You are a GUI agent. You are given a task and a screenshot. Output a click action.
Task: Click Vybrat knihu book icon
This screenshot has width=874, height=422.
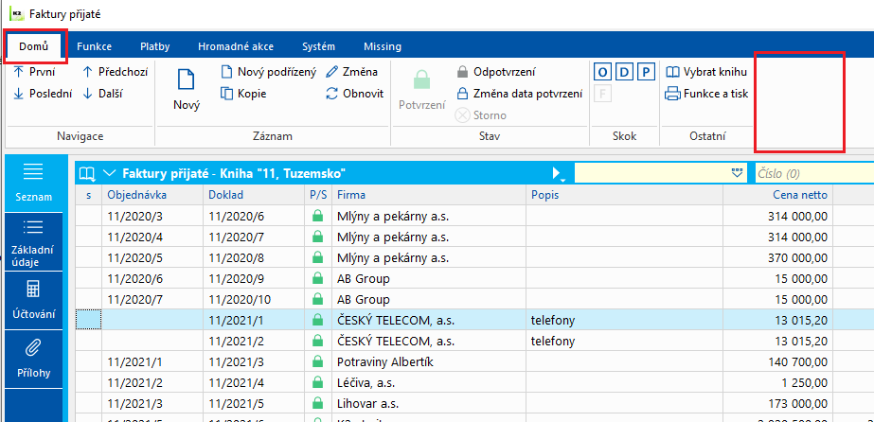coord(672,72)
